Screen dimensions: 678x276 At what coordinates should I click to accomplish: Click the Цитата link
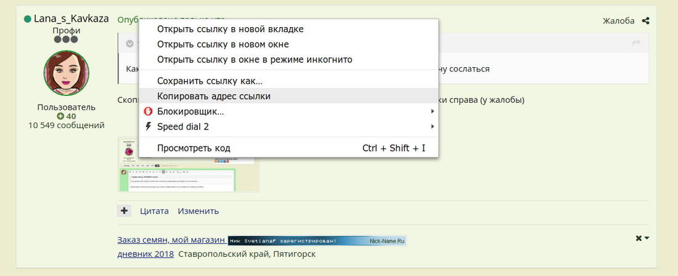coord(154,211)
